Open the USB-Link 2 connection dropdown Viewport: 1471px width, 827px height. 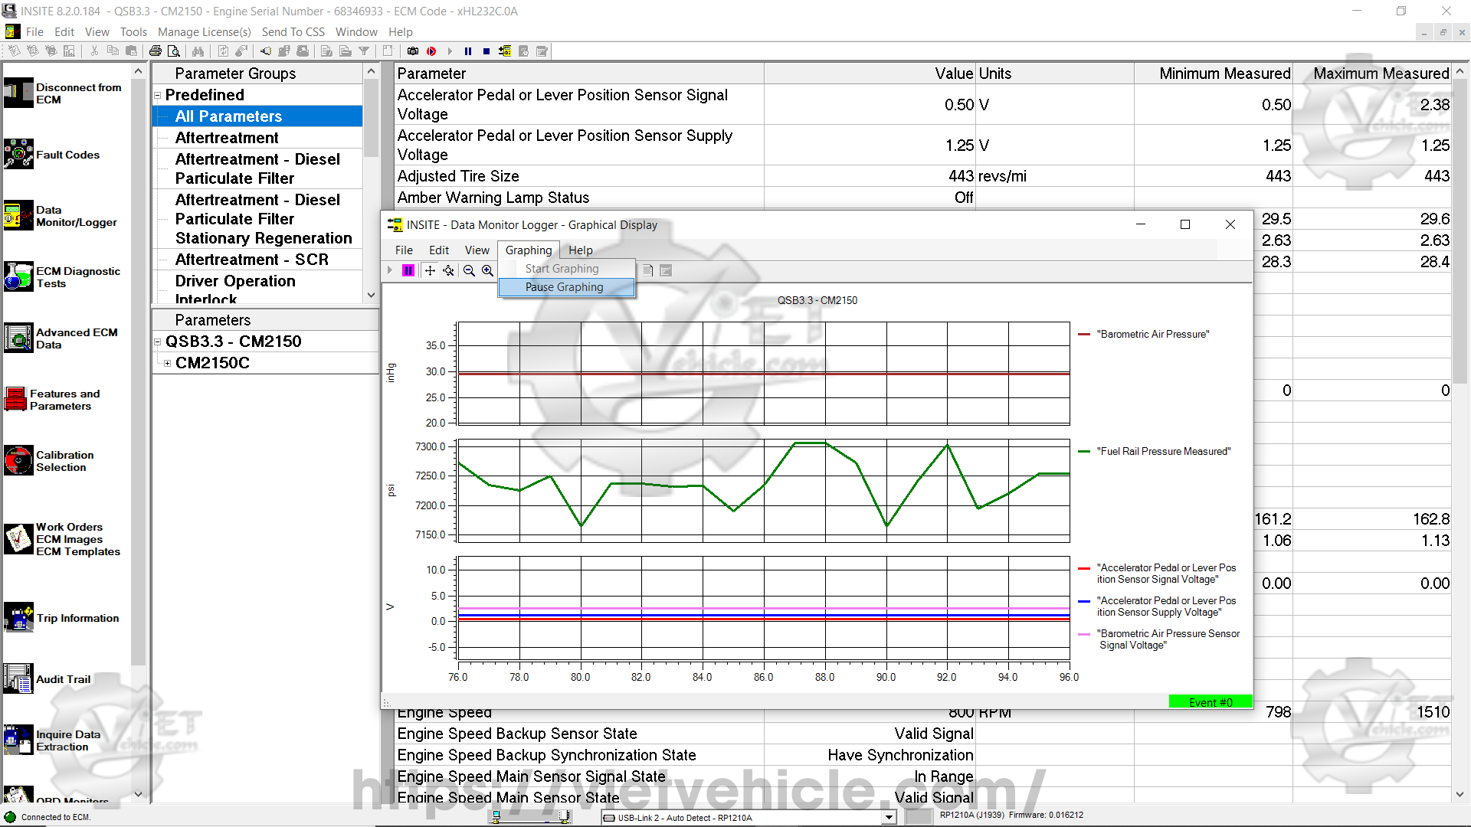[888, 817]
